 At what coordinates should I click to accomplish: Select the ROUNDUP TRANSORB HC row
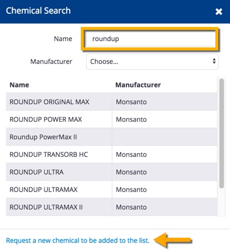coord(111,155)
